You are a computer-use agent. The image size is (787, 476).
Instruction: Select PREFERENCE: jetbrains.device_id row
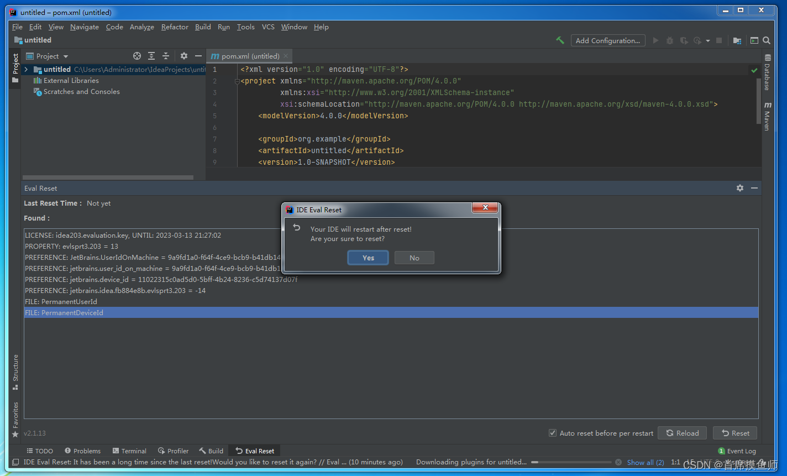[x=391, y=279]
